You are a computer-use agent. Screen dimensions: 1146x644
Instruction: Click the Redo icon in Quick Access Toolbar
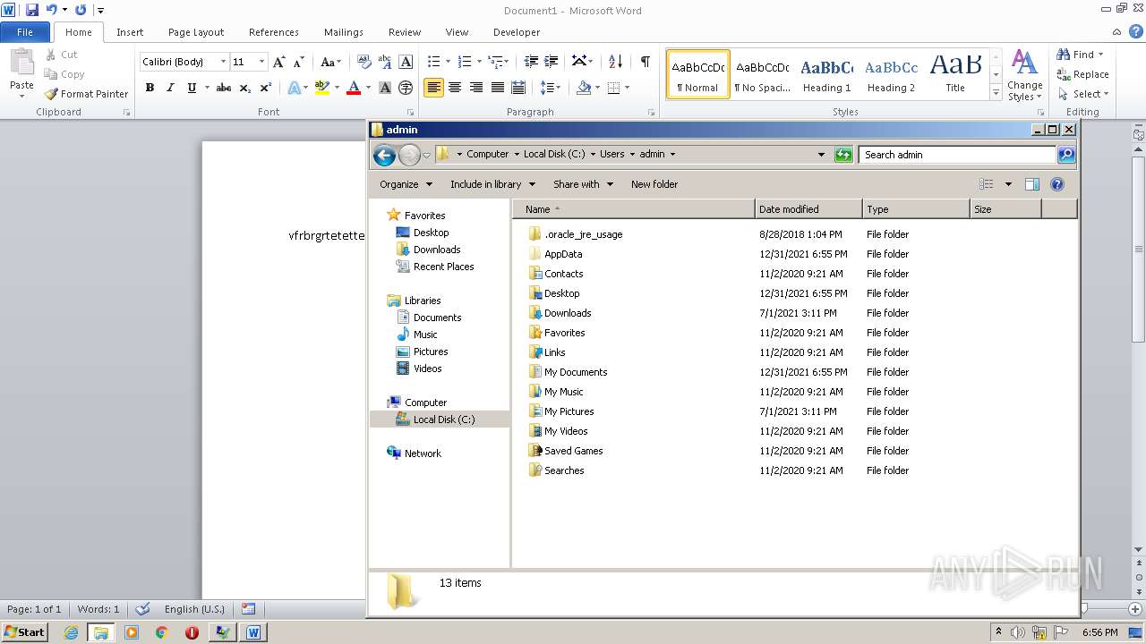[81, 10]
